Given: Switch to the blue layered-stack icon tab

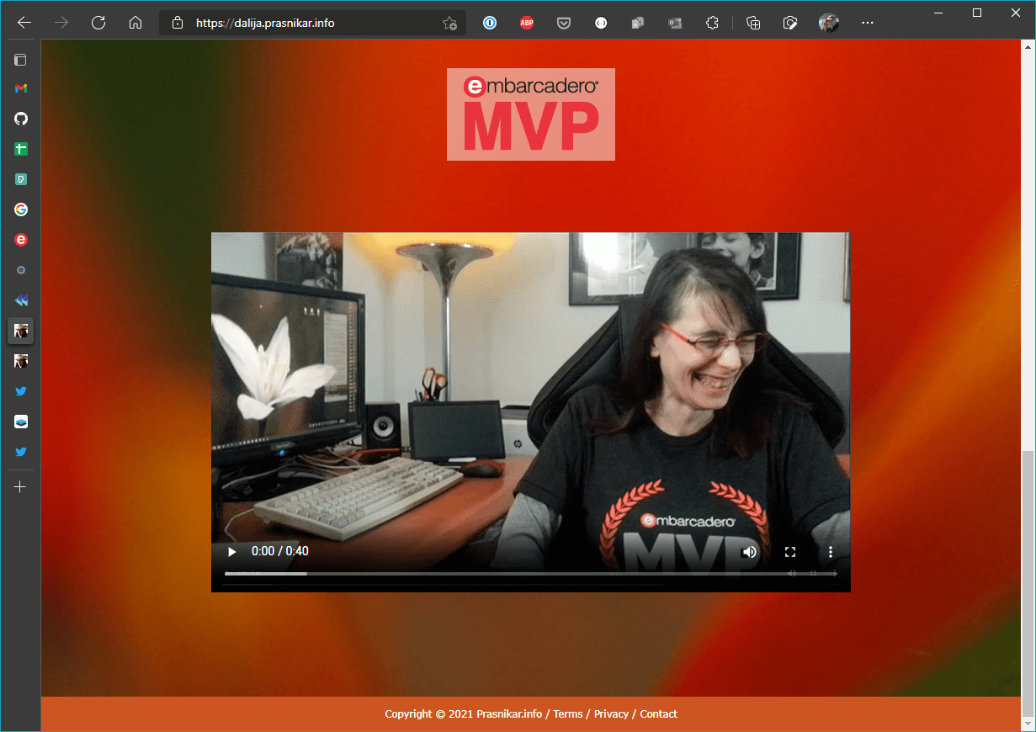Looking at the screenshot, I should (21, 422).
